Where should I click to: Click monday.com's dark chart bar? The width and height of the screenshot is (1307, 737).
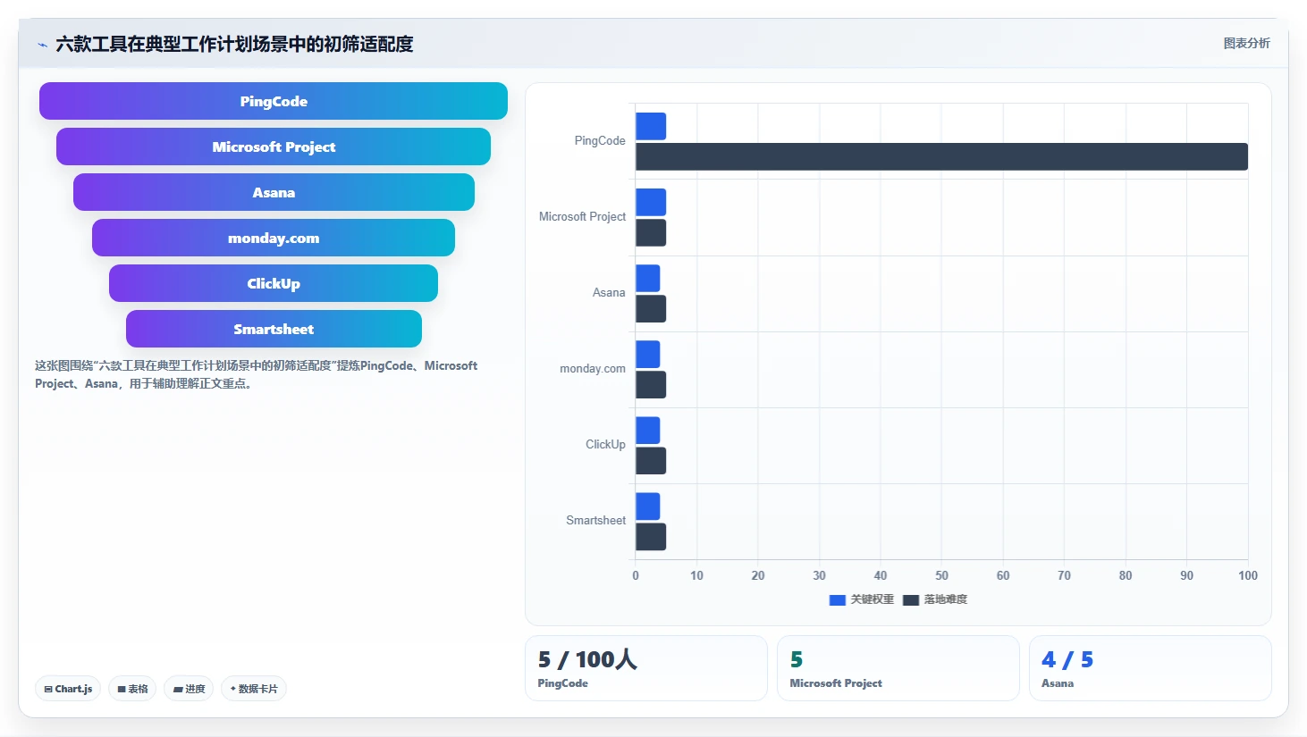(651, 384)
